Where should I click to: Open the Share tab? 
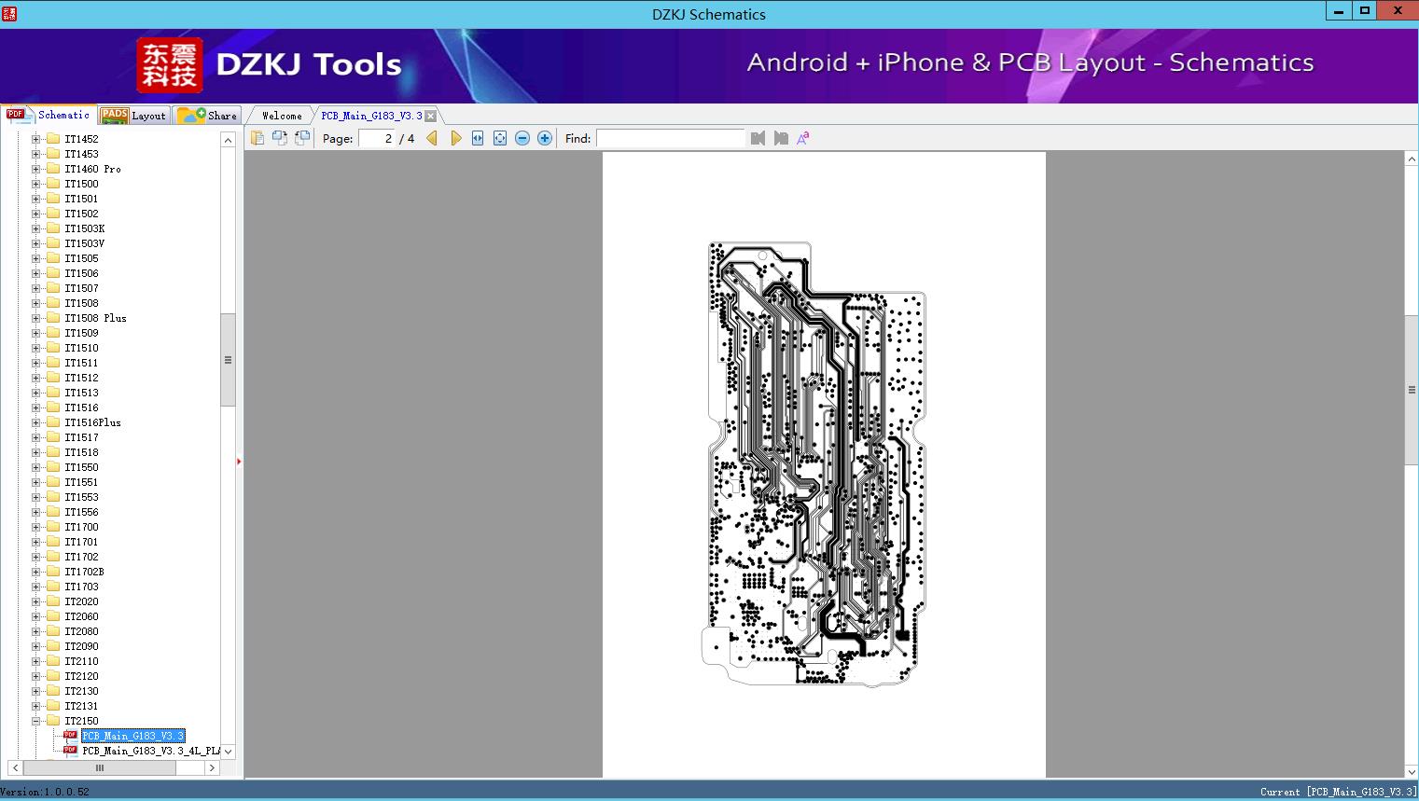pos(209,116)
